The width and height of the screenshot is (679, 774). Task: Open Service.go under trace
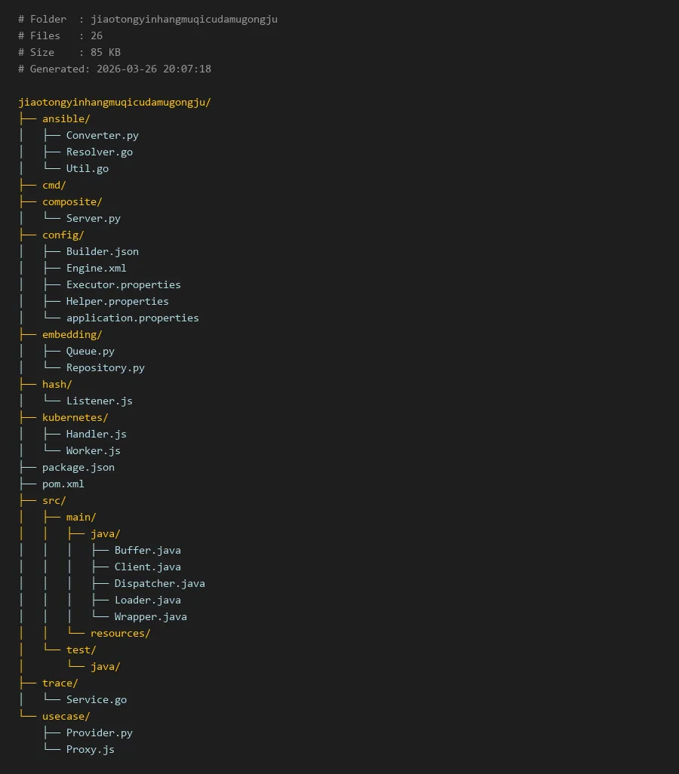click(96, 699)
